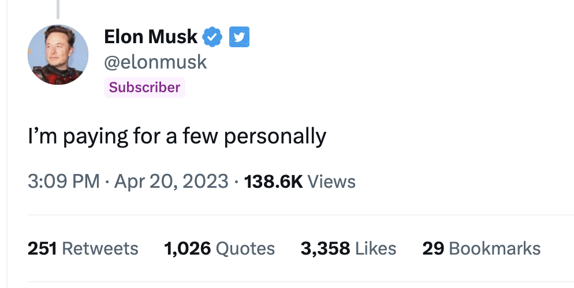574x288 pixels.
Task: Click the purple Subscriber label
Action: (x=144, y=88)
